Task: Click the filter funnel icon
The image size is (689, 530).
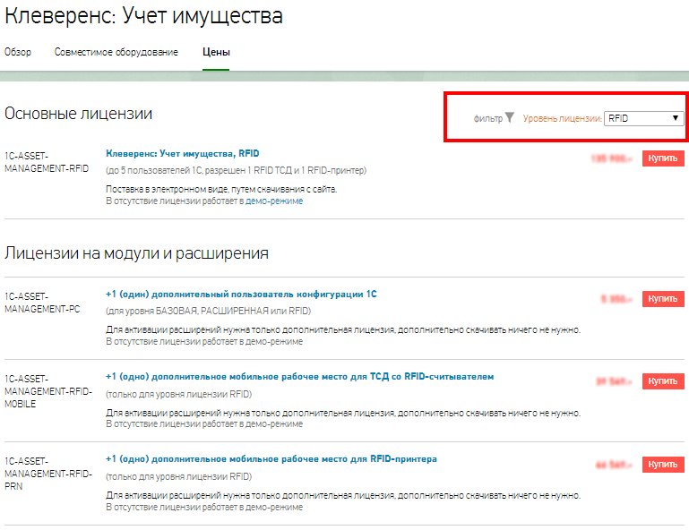Action: (x=509, y=117)
